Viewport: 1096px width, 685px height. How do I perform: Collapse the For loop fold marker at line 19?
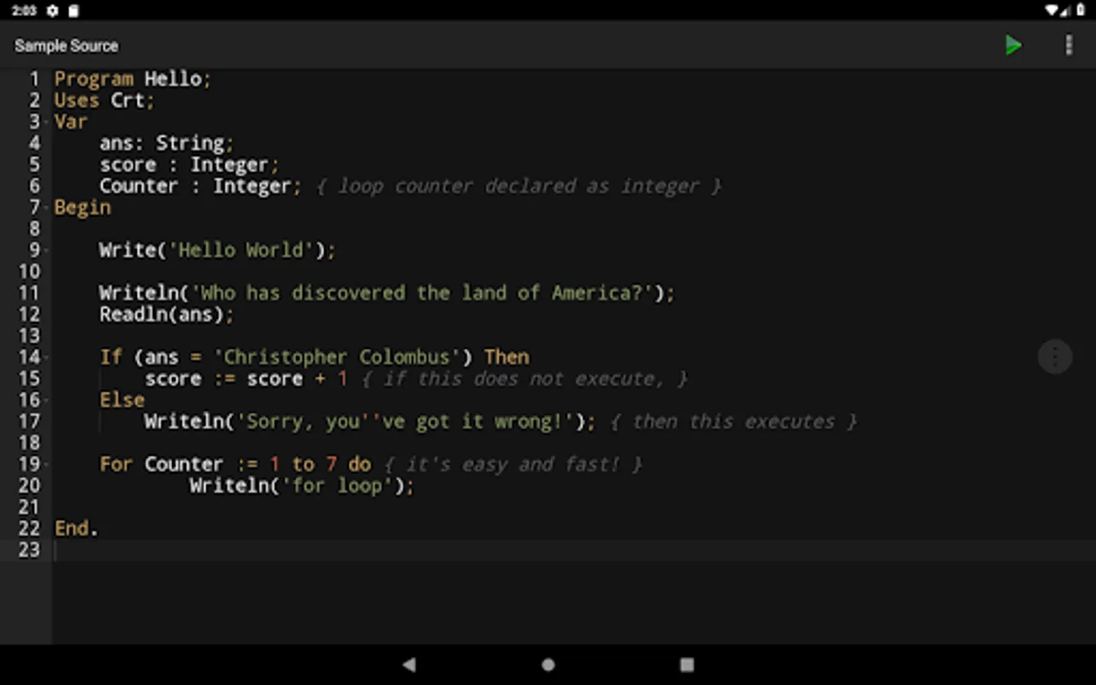point(47,464)
